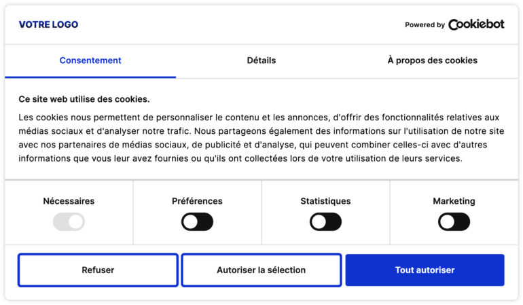
Task: Click the 'Powered by' text
Action: [425, 25]
